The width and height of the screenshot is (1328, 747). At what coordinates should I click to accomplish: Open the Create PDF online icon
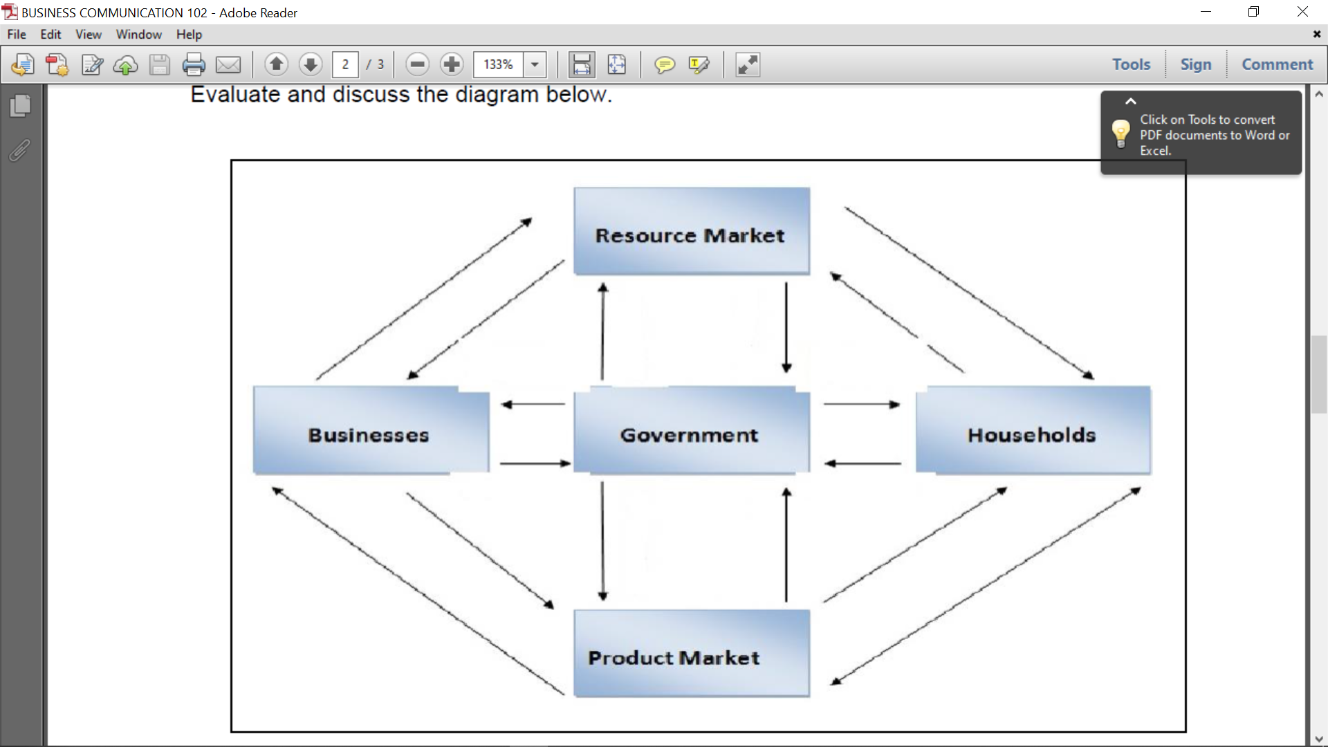[57, 65]
